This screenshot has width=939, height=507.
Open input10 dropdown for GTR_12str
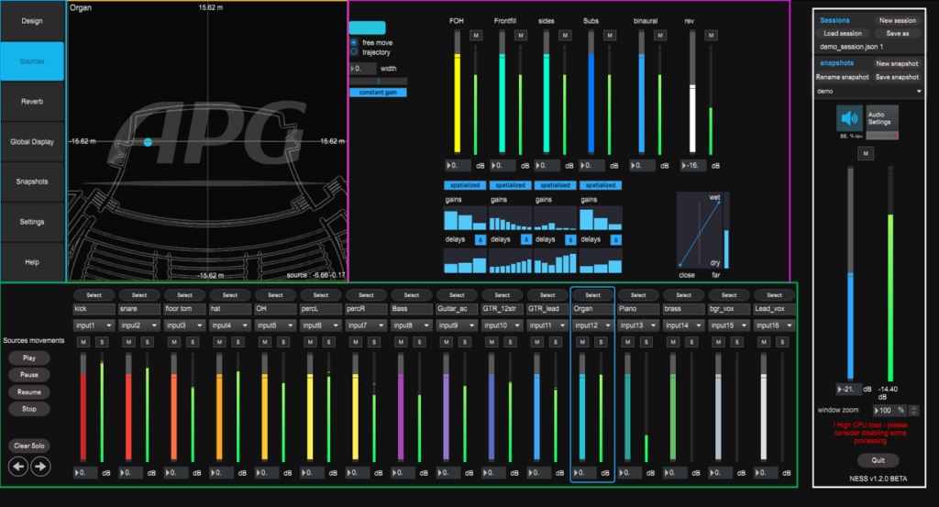tap(503, 325)
